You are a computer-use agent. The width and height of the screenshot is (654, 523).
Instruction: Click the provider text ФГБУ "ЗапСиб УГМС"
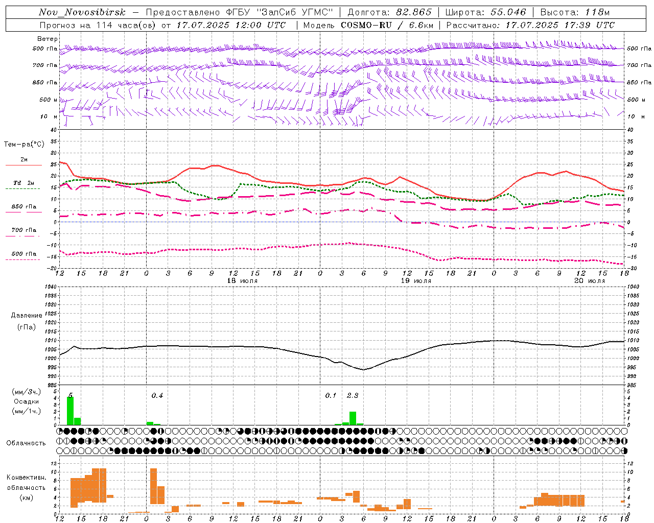point(279,12)
